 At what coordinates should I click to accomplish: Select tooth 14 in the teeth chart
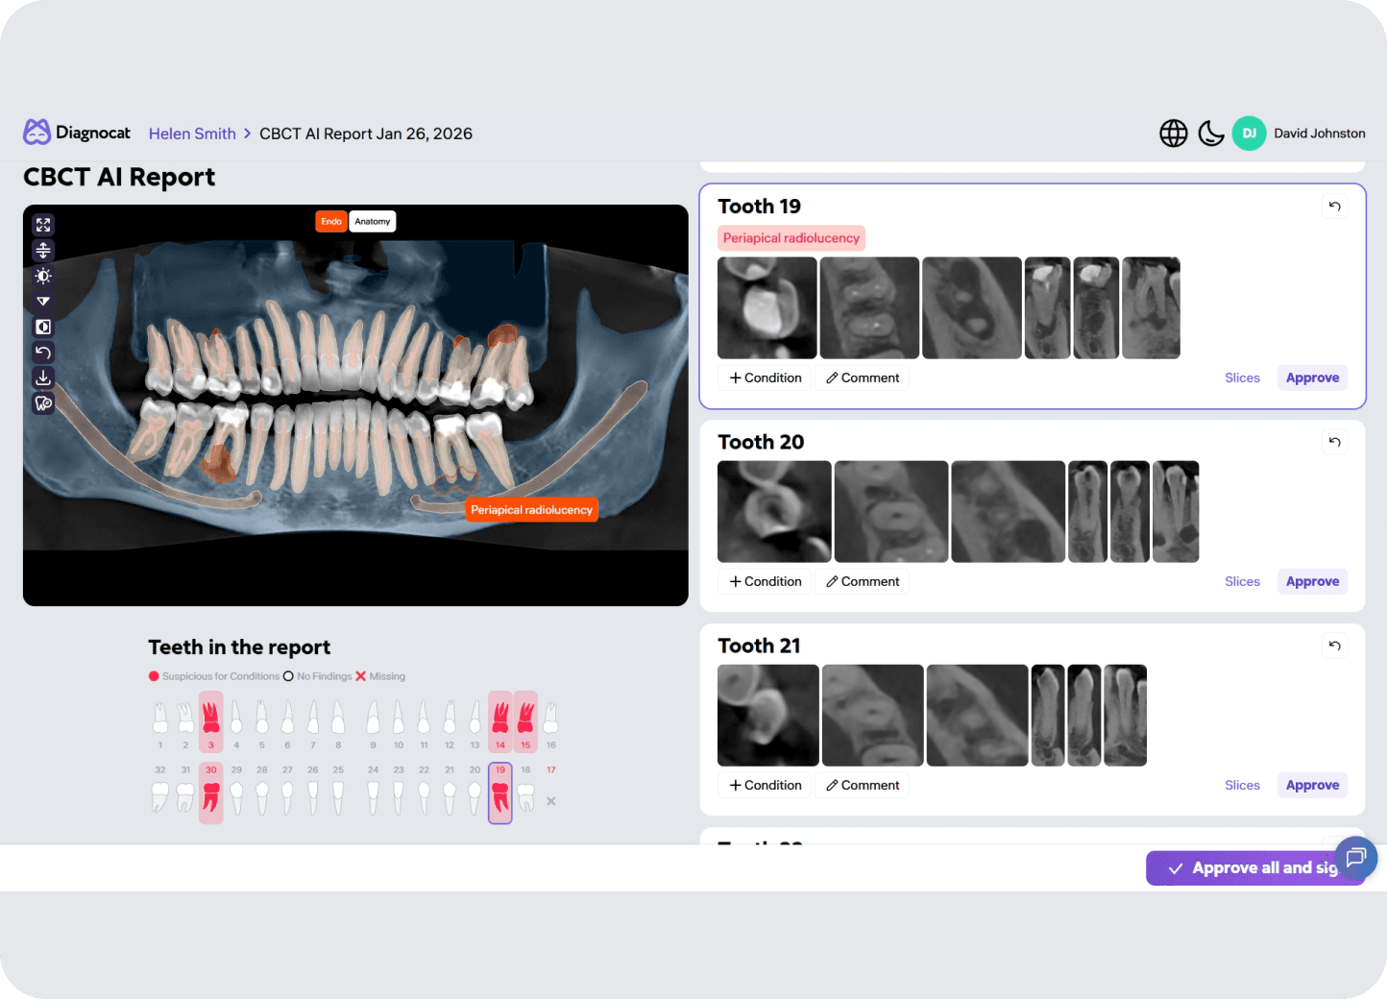point(500,720)
